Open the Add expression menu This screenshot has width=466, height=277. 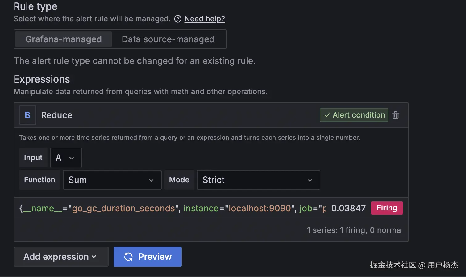61,257
